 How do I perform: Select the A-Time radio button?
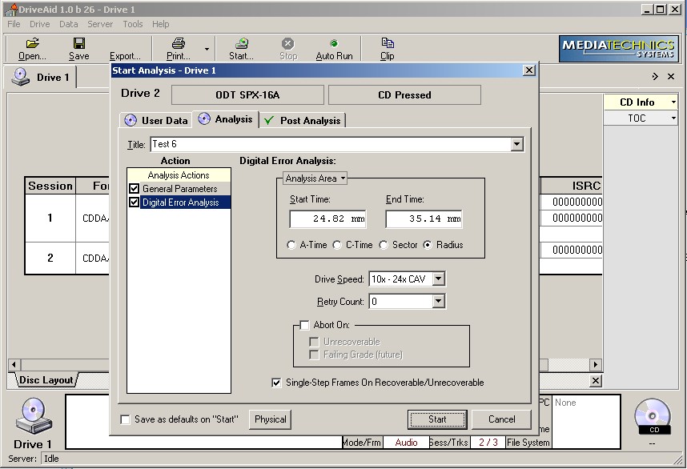pos(292,245)
